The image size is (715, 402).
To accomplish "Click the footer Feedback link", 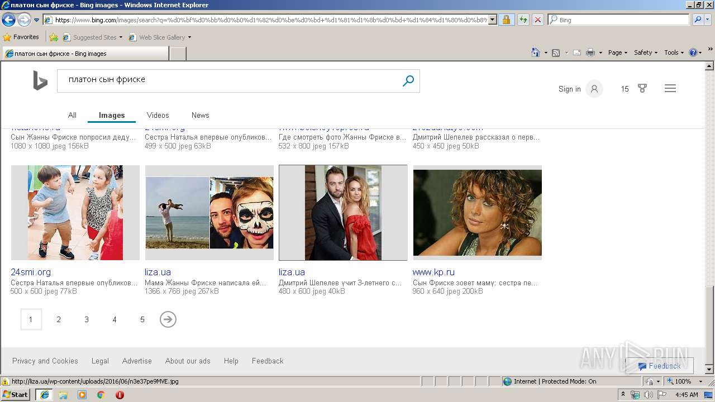I will [268, 361].
